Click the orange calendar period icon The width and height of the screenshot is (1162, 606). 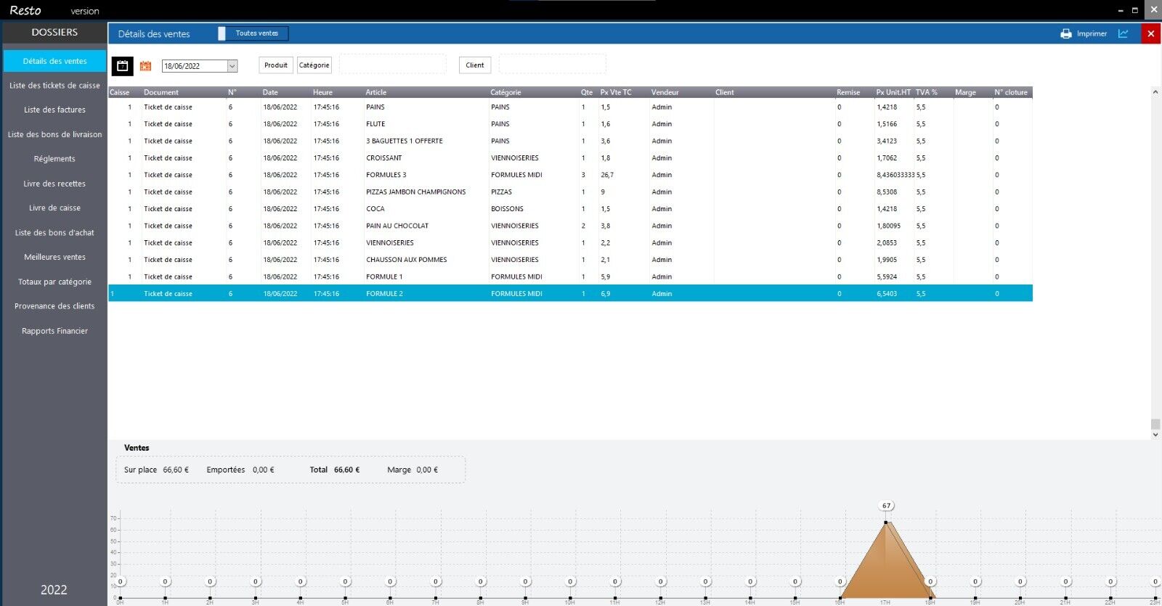145,66
